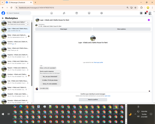This screenshot has width=155, height=124.
Task: Open Chrome profile avatar icon
Action: click(x=148, y=7)
